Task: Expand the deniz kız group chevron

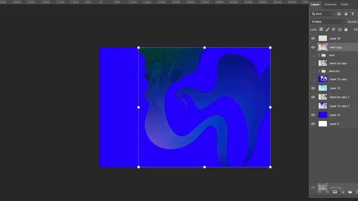Action: pos(319,71)
